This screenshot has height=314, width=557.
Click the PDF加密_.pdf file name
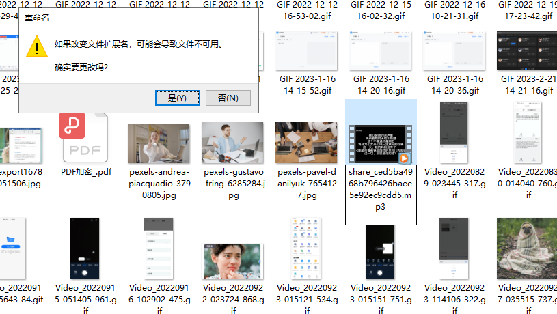[x=86, y=172]
